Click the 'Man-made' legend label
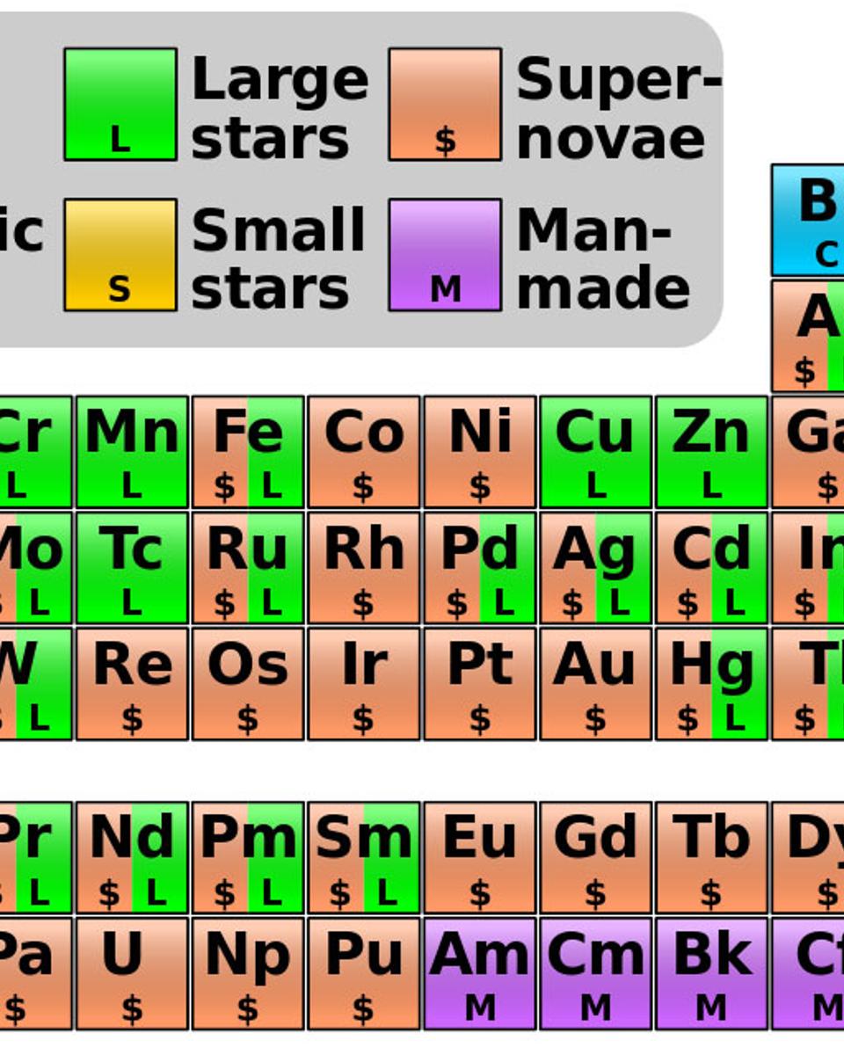The width and height of the screenshot is (844, 1055). tap(603, 259)
